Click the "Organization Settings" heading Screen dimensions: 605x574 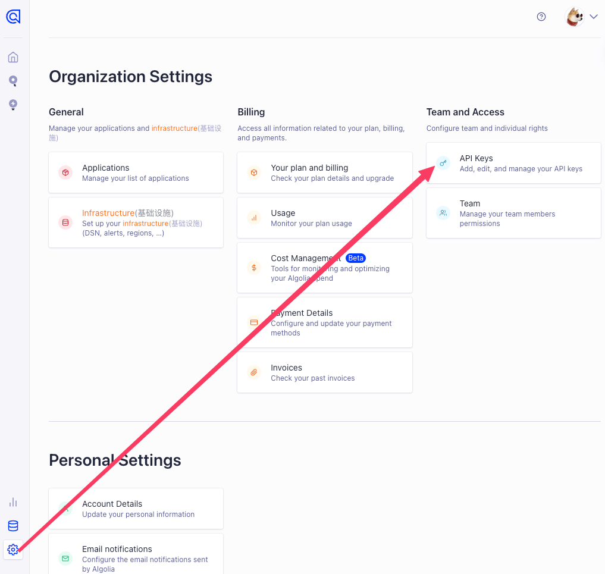click(x=130, y=76)
